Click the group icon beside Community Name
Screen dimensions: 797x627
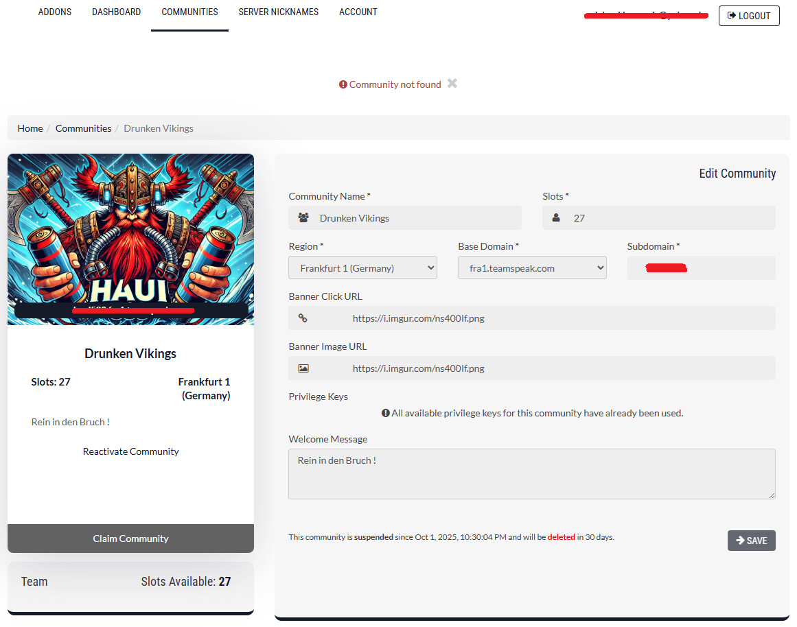303,218
